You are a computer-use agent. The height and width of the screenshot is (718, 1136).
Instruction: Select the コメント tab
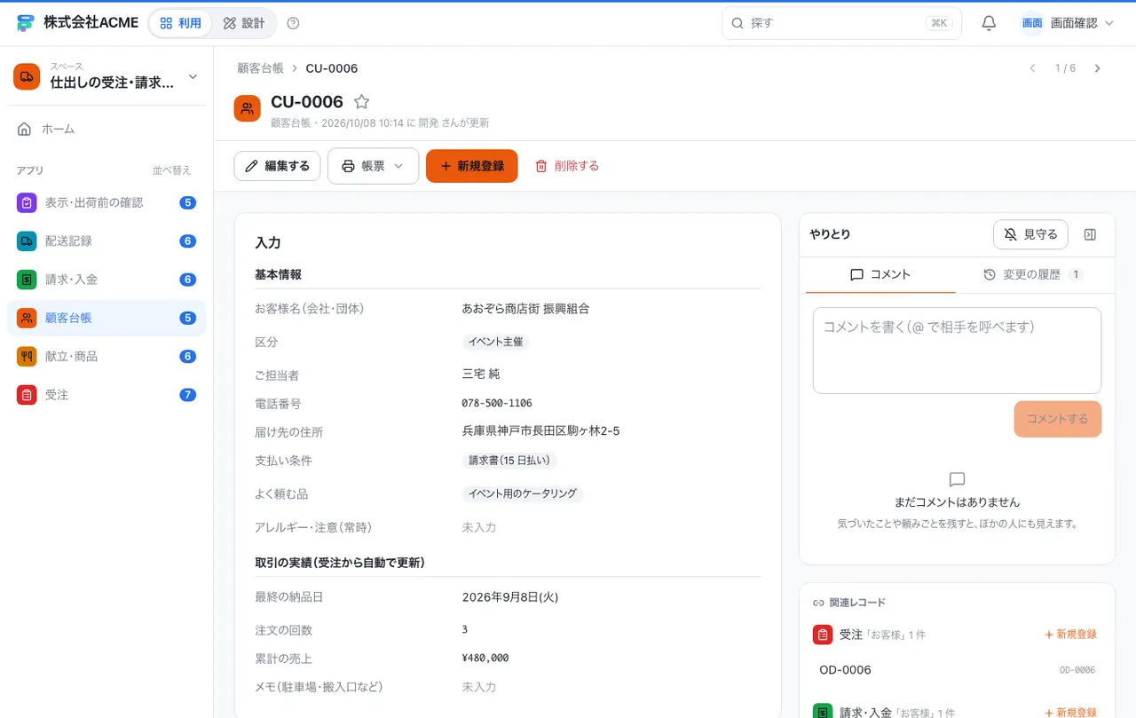point(880,274)
